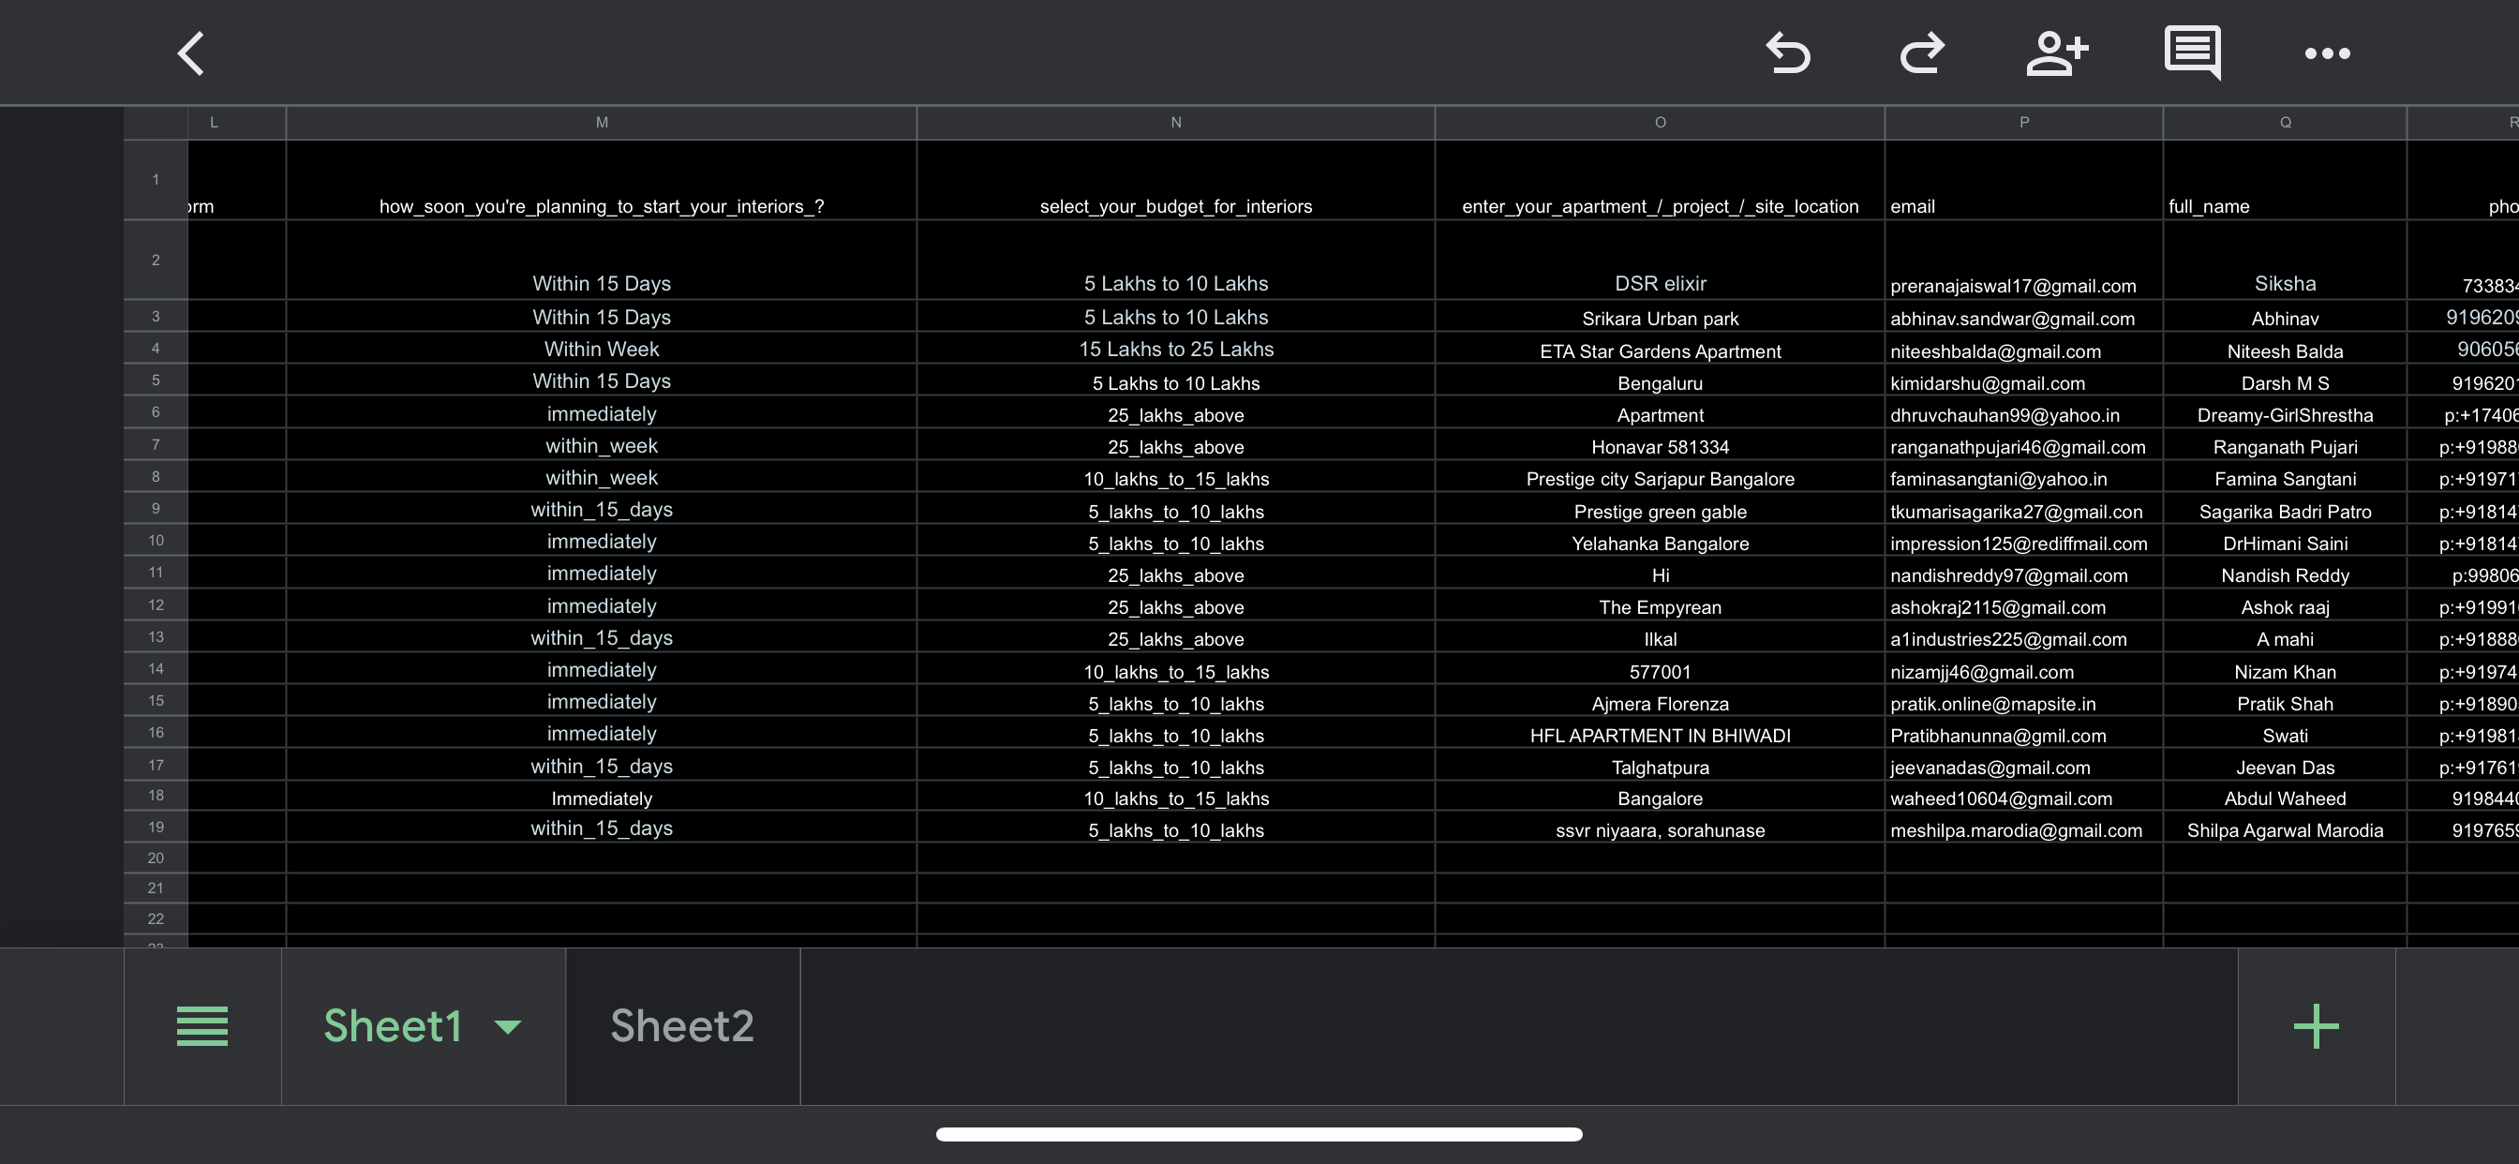The image size is (2519, 1164).
Task: Select column M header
Action: [602, 122]
